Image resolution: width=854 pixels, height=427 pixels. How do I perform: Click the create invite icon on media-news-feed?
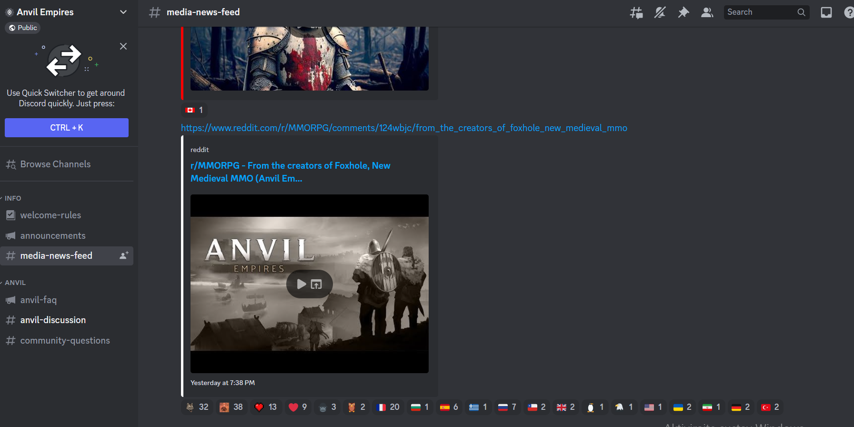coord(124,255)
